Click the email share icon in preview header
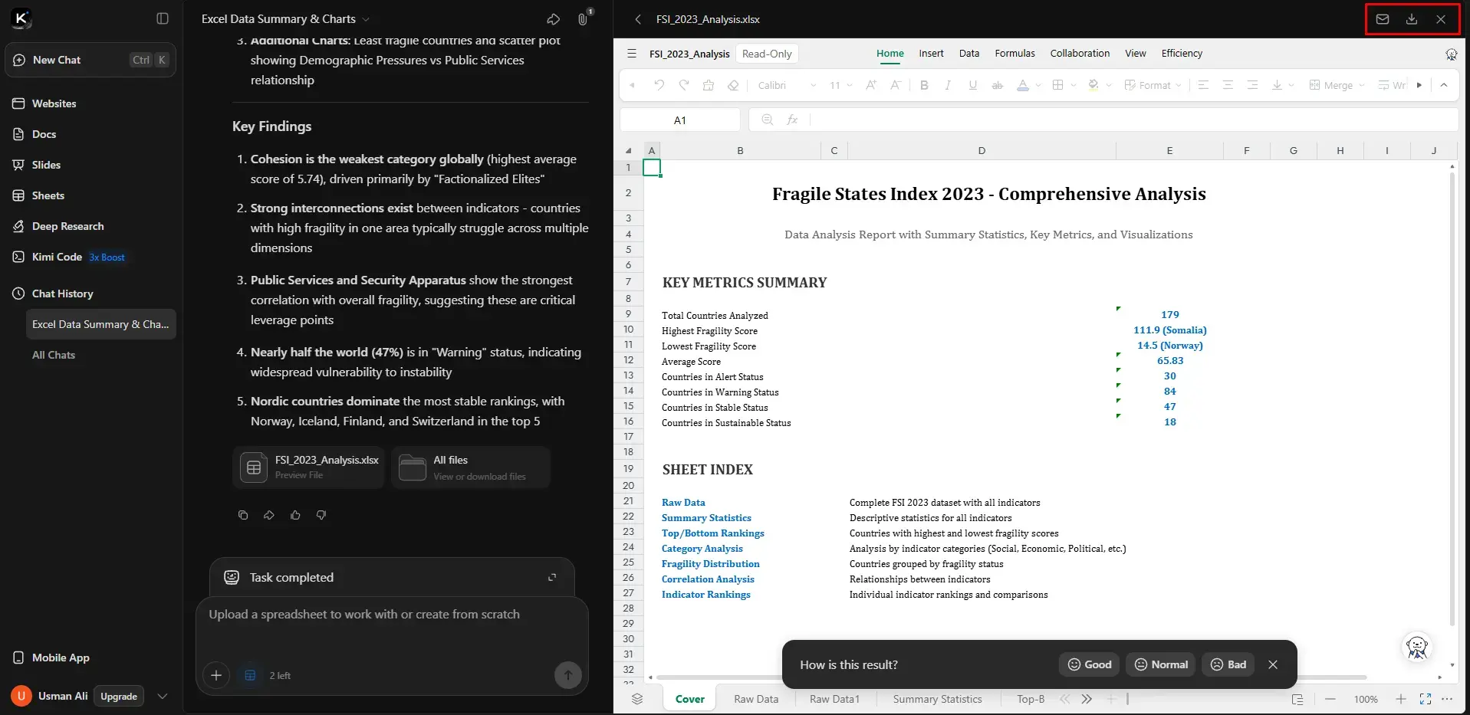This screenshot has height=715, width=1470. 1382,19
